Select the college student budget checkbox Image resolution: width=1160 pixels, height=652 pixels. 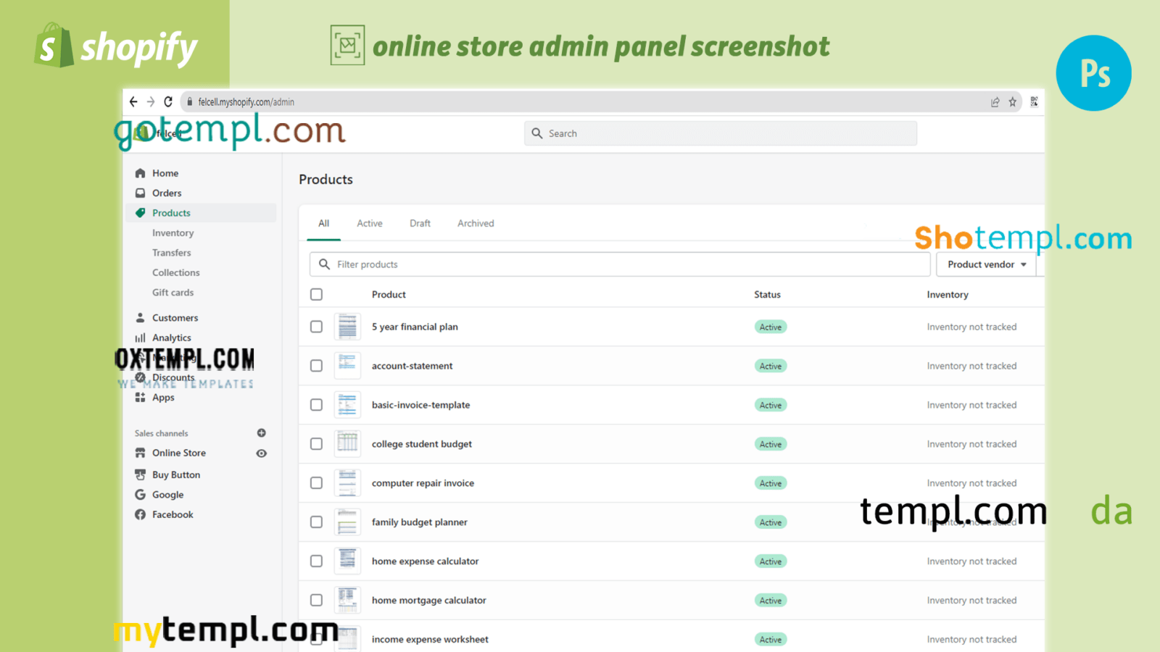[x=317, y=444]
